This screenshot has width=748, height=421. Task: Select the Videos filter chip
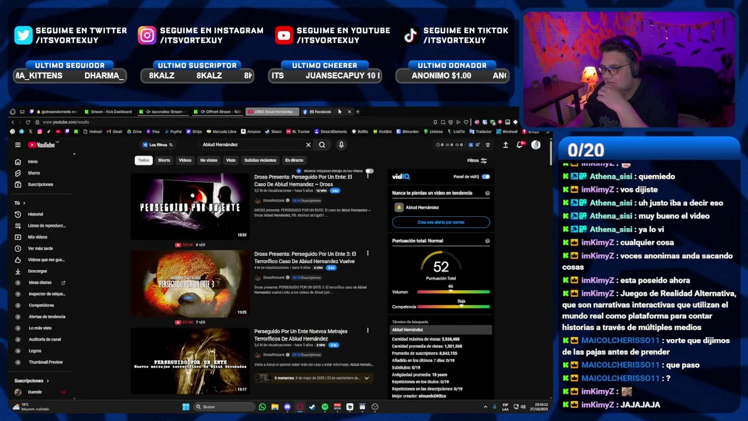(x=185, y=160)
